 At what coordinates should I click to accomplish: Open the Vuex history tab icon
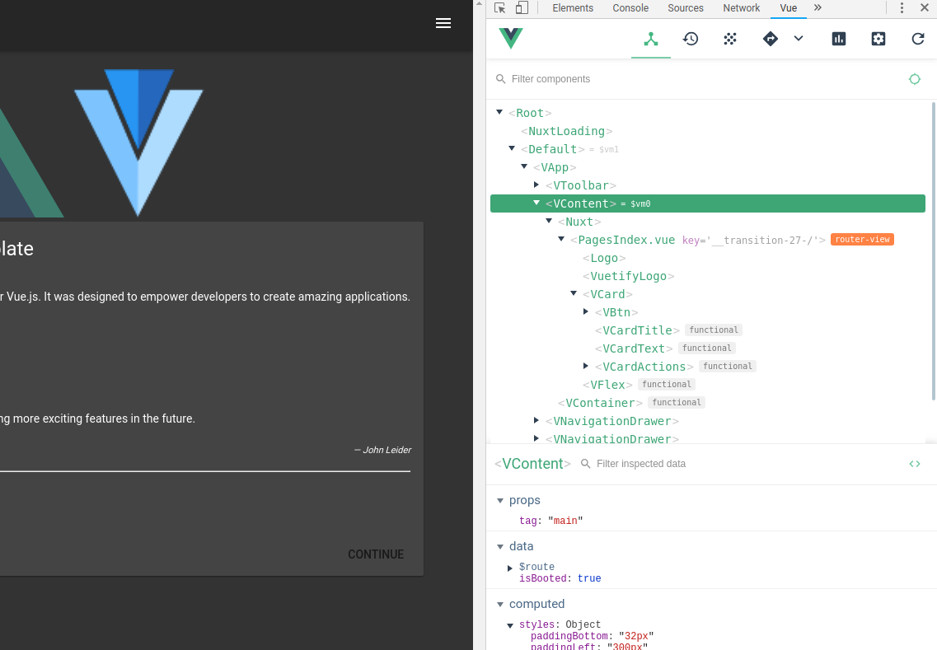coord(691,39)
